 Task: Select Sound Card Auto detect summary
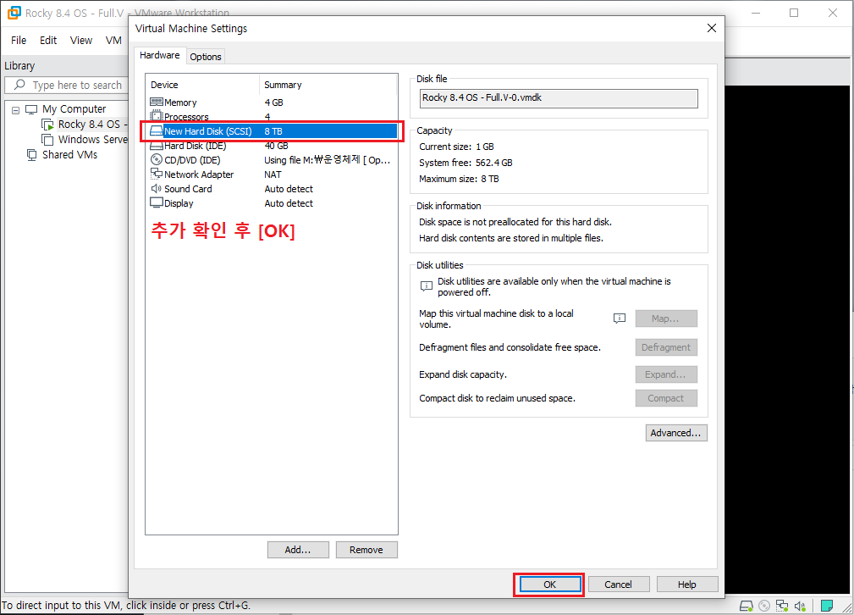[289, 189]
